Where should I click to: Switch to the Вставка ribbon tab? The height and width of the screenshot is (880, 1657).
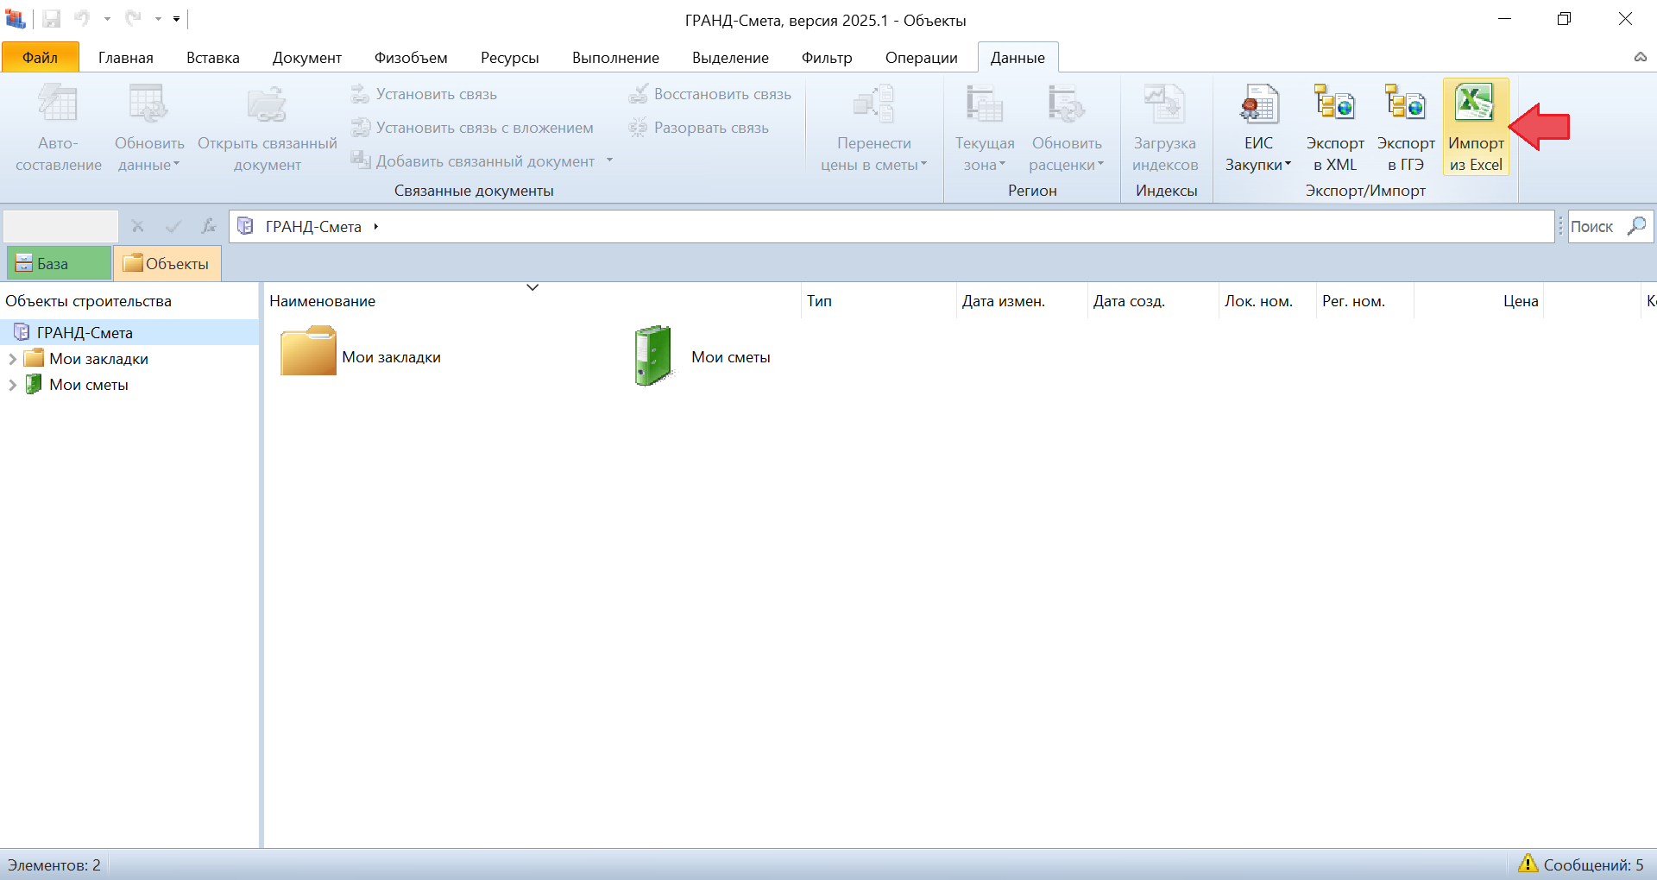tap(213, 58)
